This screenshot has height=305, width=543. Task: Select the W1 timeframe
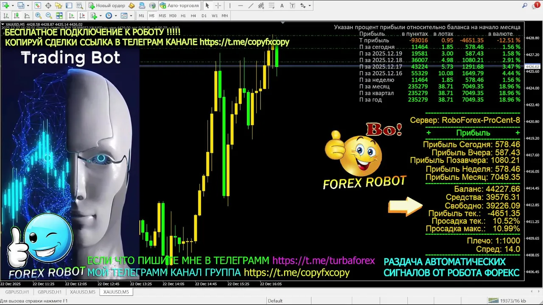pos(215,16)
